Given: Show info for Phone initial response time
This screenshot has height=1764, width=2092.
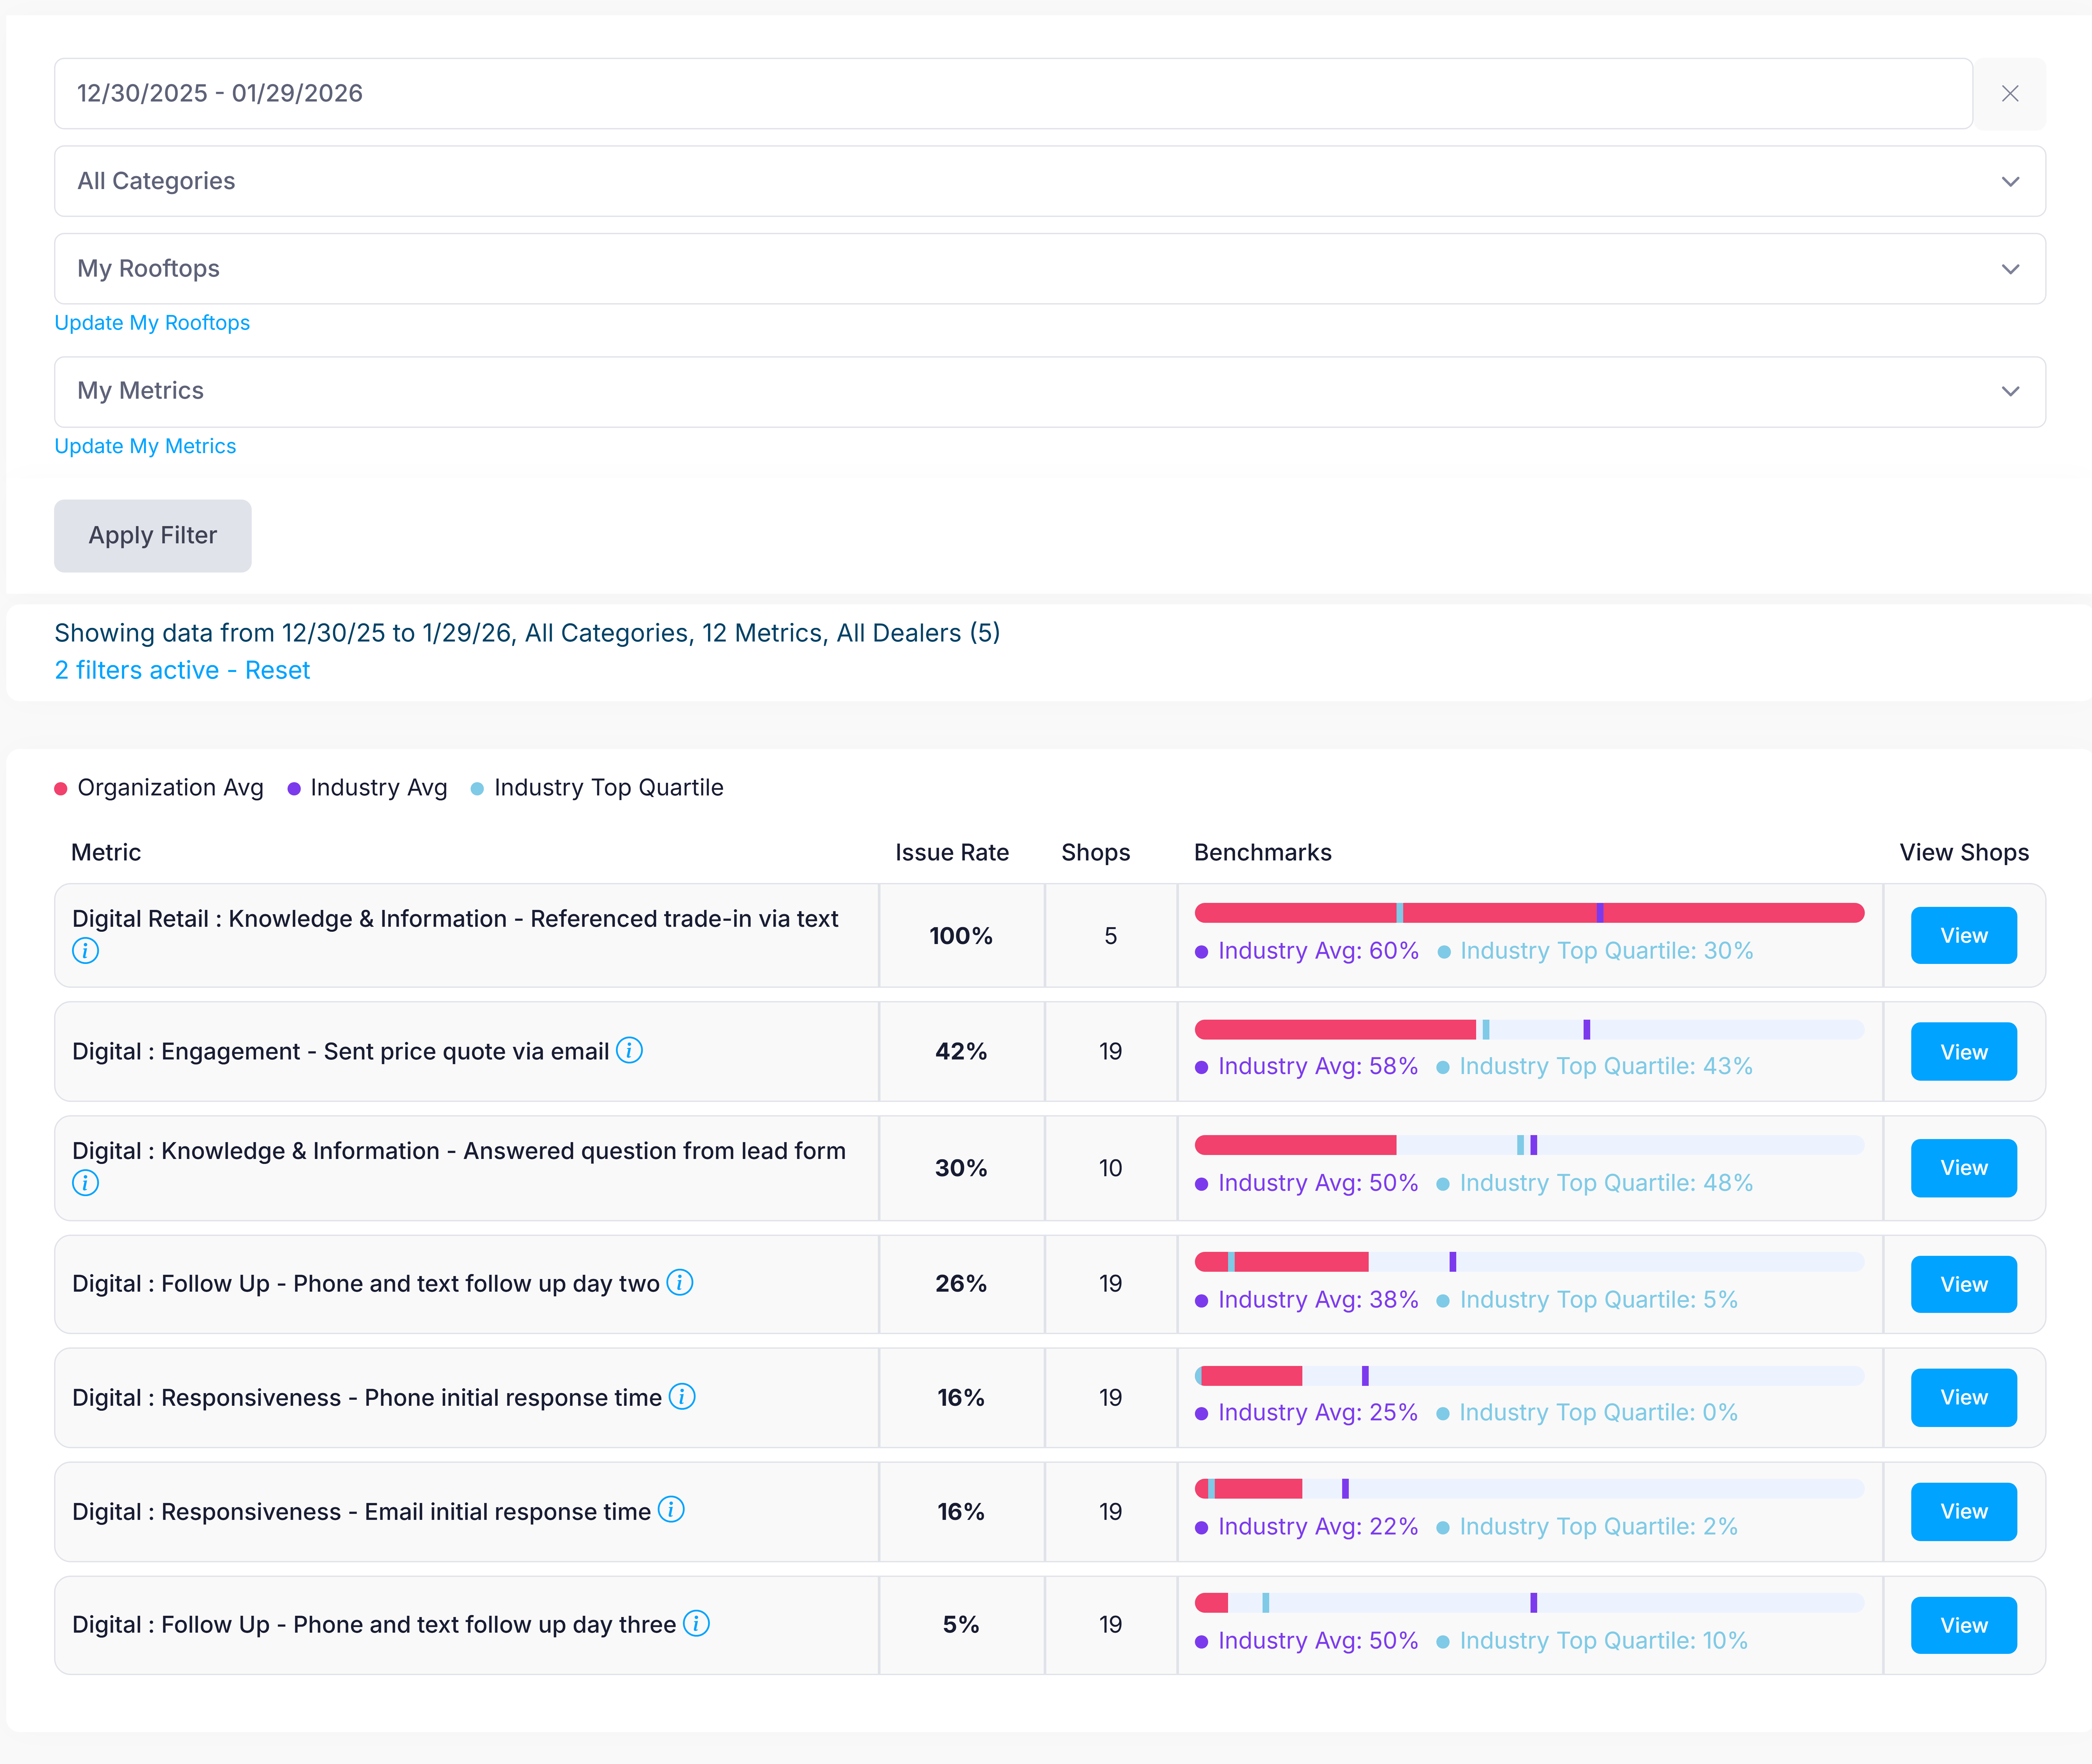Looking at the screenshot, I should click(682, 1396).
